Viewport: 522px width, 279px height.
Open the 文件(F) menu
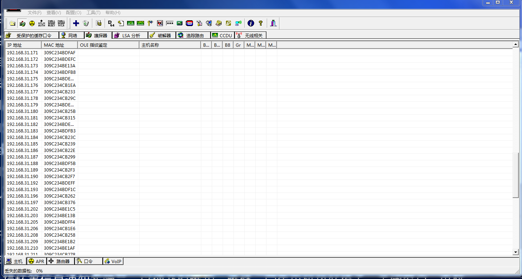point(35,13)
